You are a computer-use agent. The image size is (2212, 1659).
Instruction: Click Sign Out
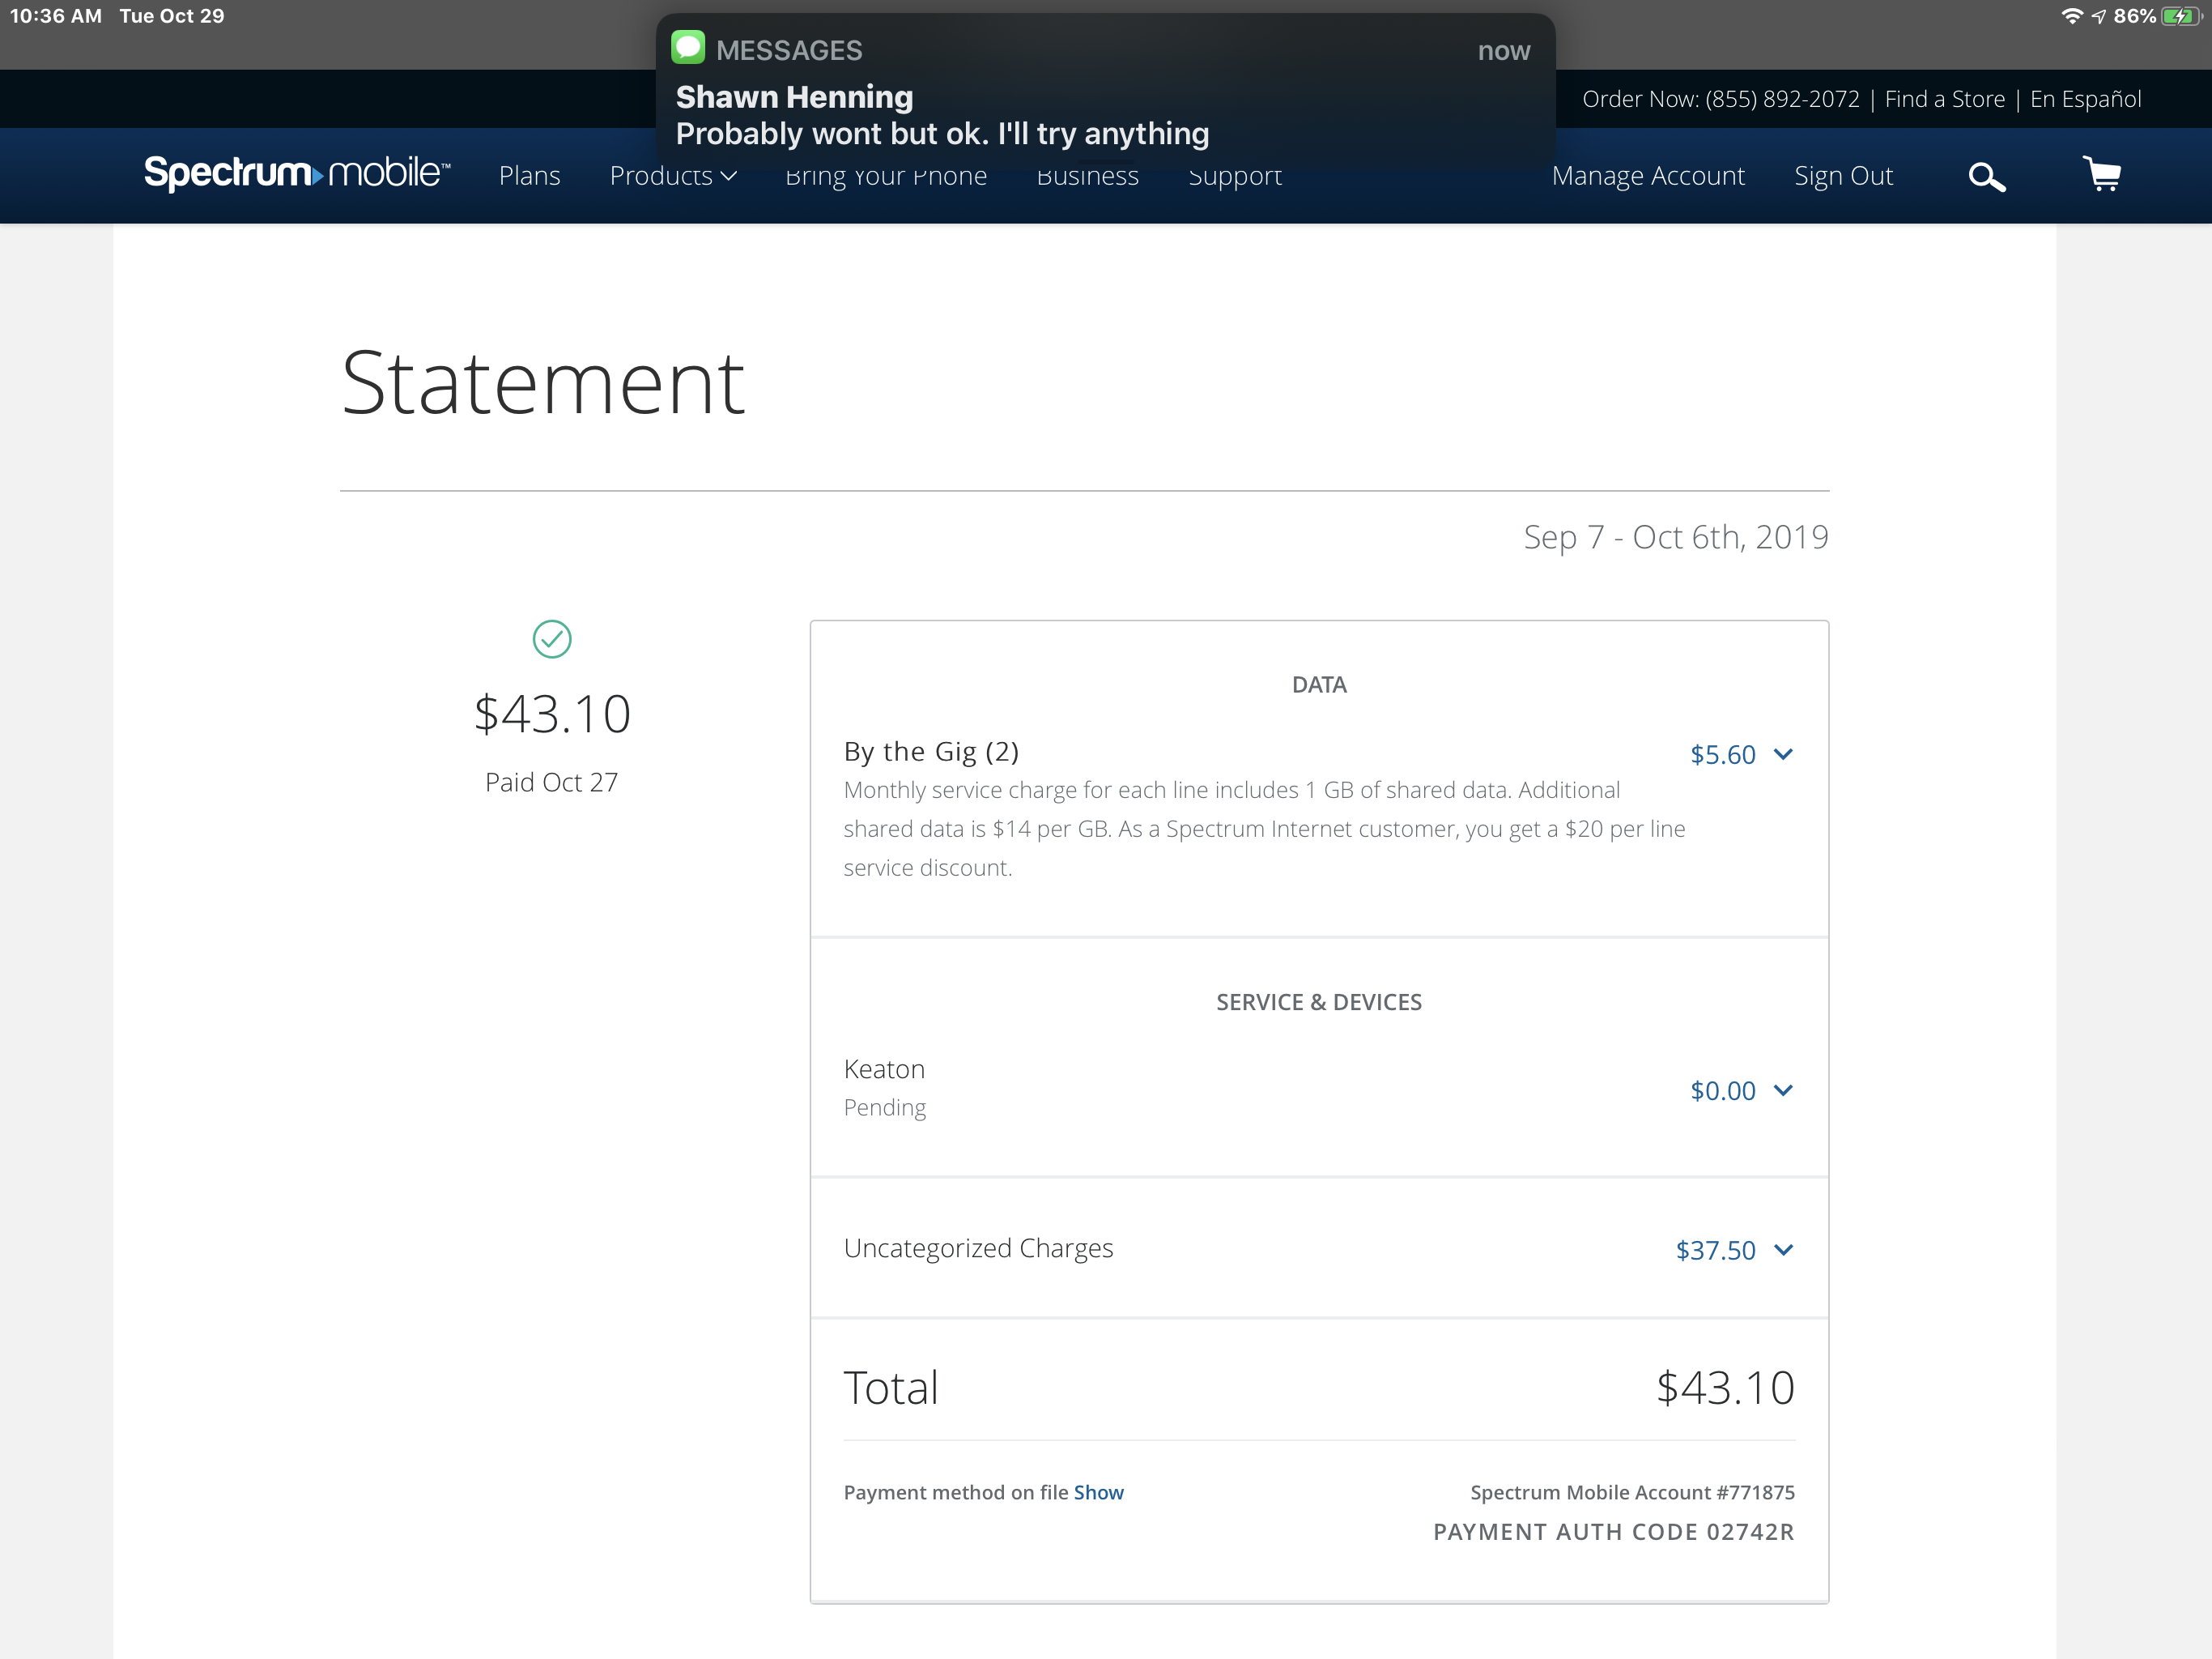coord(1843,176)
